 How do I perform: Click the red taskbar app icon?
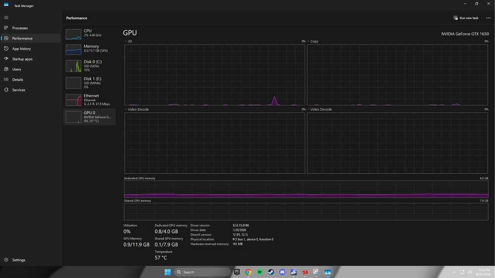click(x=305, y=272)
